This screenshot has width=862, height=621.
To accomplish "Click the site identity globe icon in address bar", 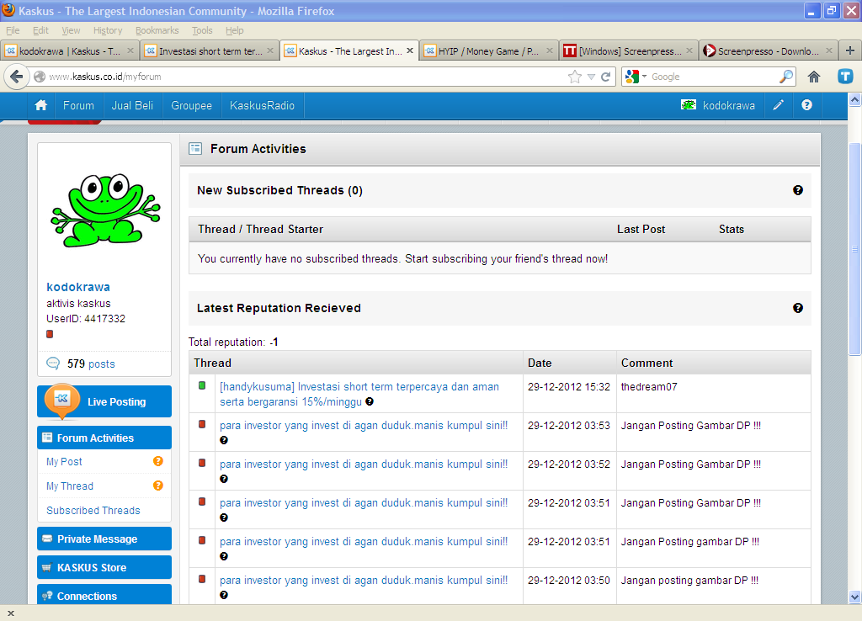I will [40, 77].
